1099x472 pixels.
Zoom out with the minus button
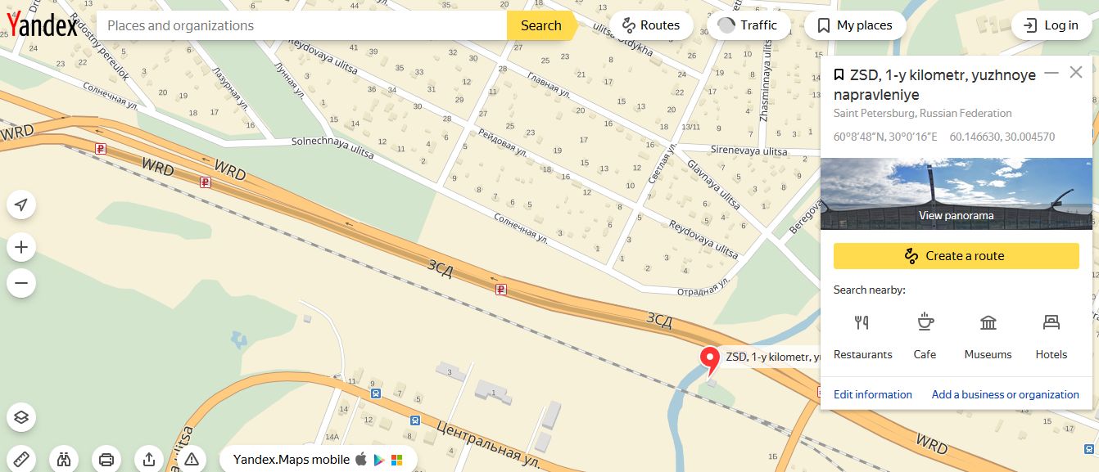(21, 283)
